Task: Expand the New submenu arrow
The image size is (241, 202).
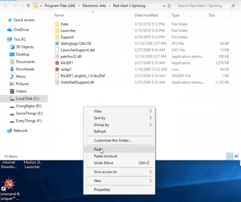Action: click(x=150, y=181)
